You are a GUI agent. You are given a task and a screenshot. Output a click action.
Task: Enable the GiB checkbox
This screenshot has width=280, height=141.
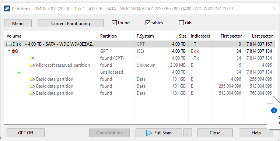(x=181, y=23)
